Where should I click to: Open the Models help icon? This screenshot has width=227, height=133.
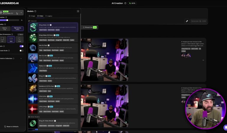point(35,11)
